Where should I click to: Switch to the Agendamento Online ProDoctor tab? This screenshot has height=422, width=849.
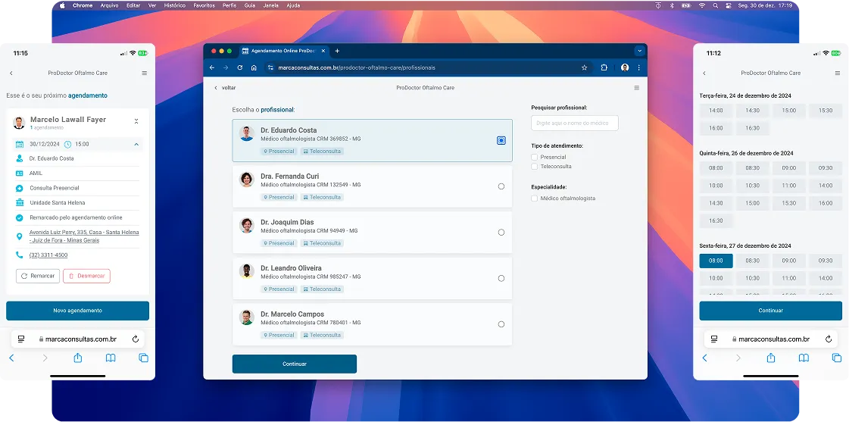(x=282, y=51)
